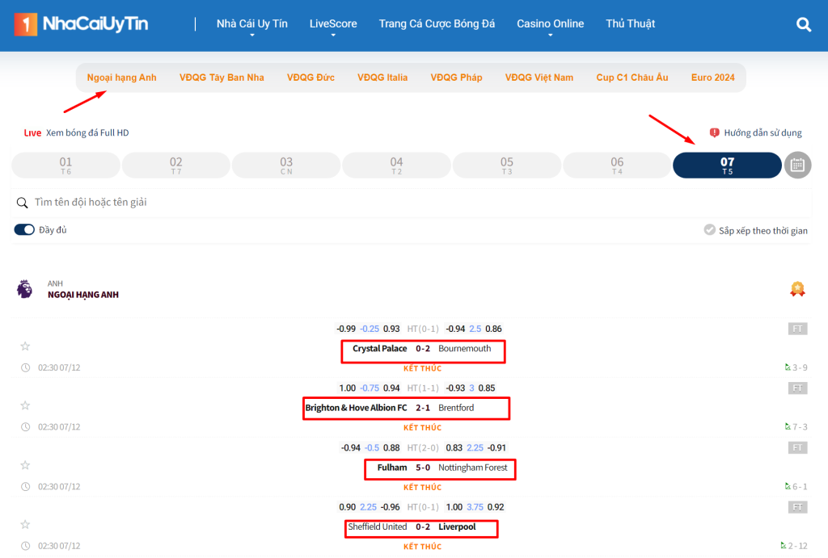Star the Sheffield United vs Liverpool match
The image size is (828, 558).
pos(25,524)
